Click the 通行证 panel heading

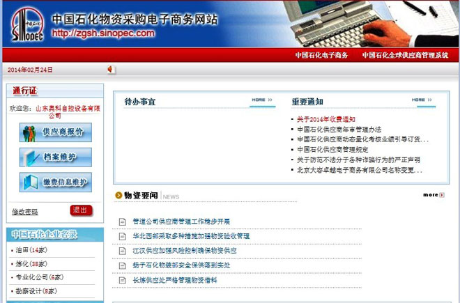(x=25, y=91)
